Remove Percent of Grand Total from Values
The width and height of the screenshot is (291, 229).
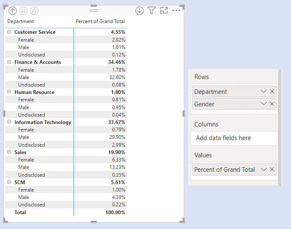(272, 169)
